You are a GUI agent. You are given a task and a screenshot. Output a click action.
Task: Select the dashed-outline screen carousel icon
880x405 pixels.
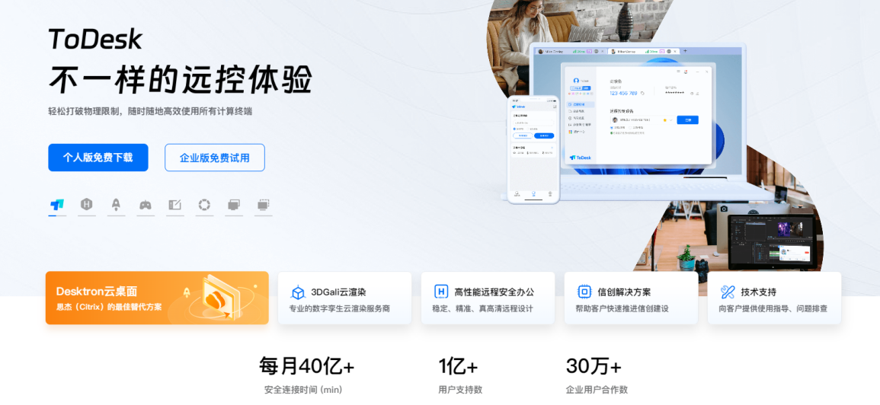[x=264, y=205]
